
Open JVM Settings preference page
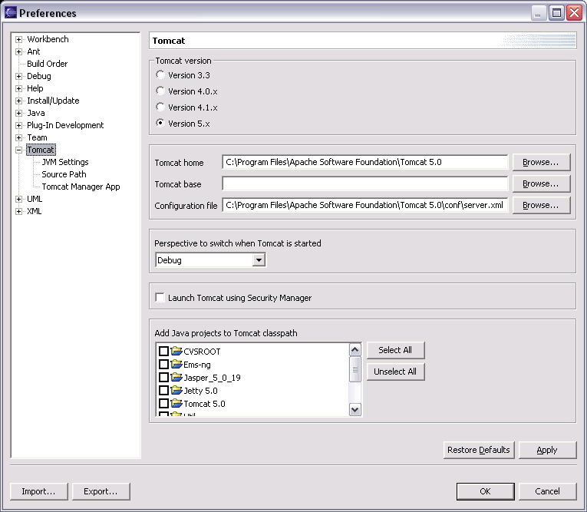(x=65, y=162)
